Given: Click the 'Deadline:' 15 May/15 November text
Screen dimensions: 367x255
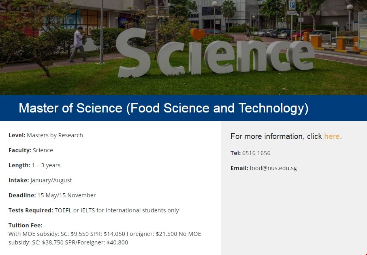Looking at the screenshot, I should click(x=66, y=195).
